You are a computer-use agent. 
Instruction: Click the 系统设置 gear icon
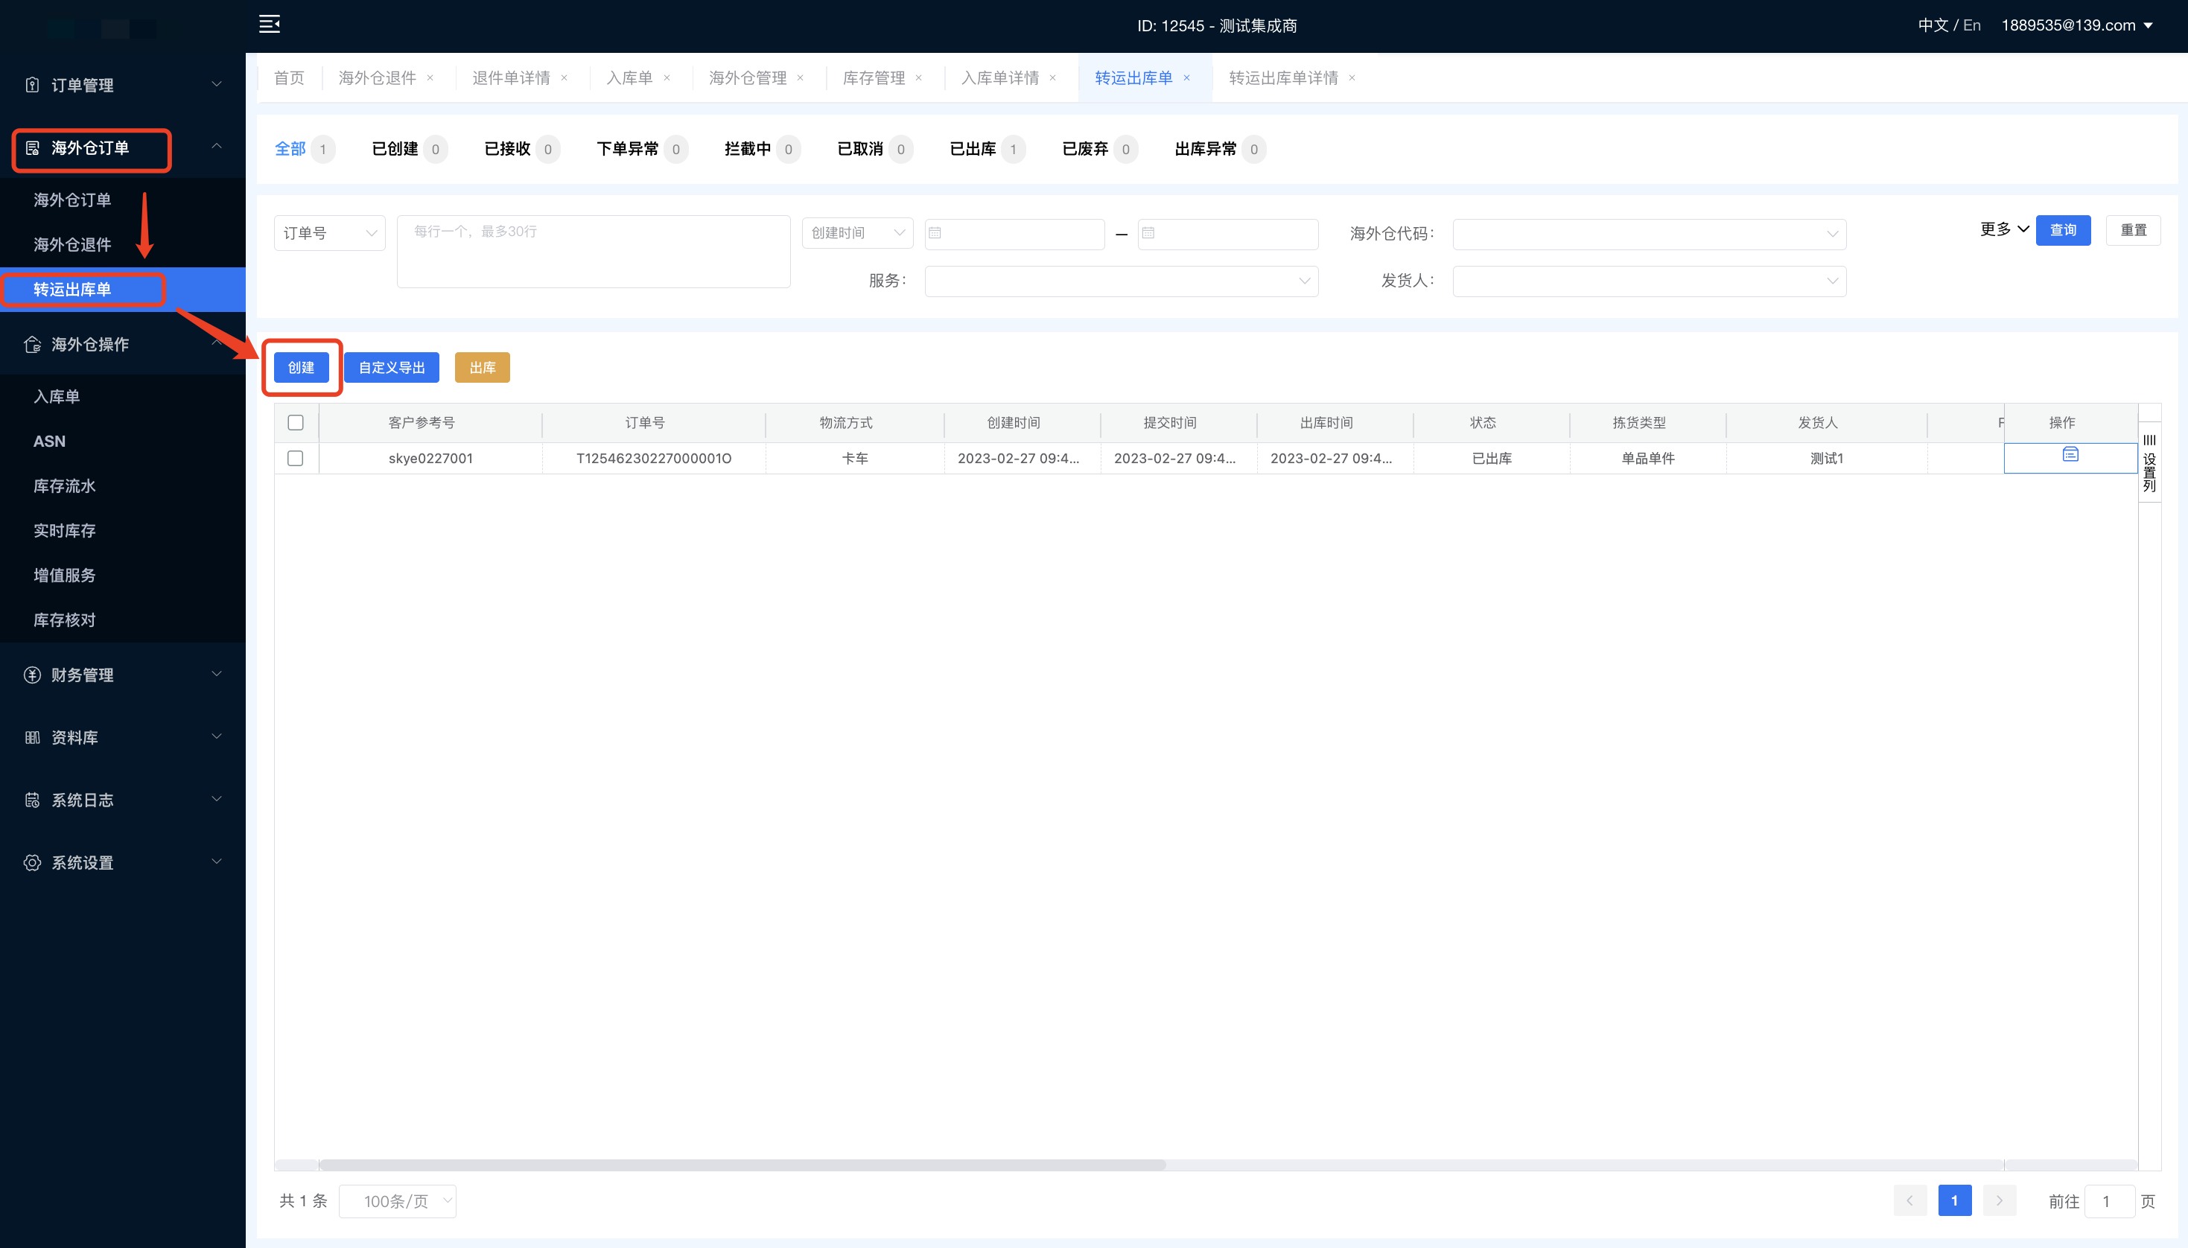(33, 862)
